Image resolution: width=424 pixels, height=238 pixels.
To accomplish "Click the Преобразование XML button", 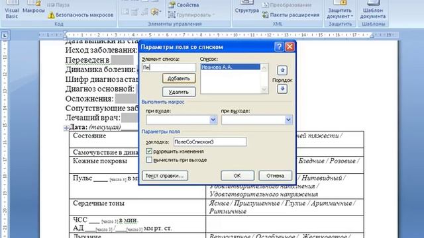I will (x=287, y=5).
